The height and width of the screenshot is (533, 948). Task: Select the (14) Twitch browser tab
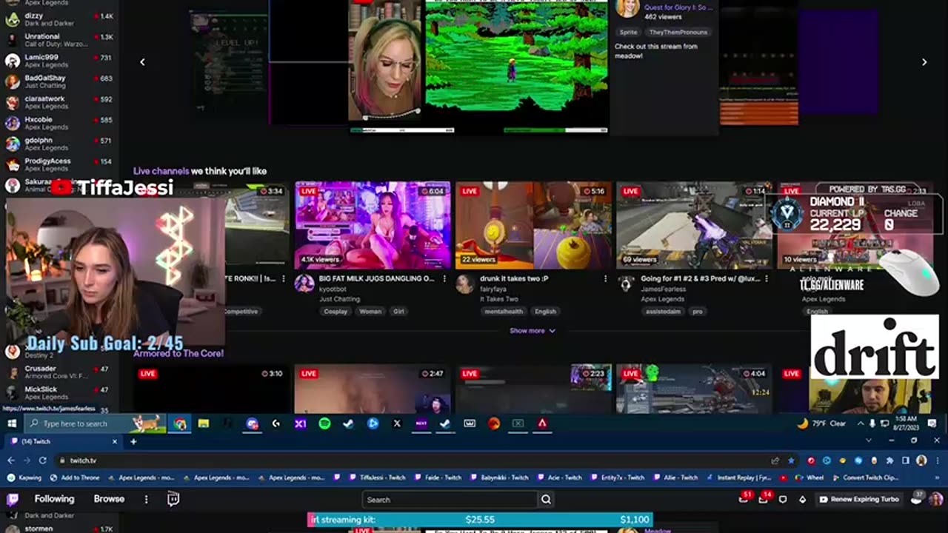62,441
